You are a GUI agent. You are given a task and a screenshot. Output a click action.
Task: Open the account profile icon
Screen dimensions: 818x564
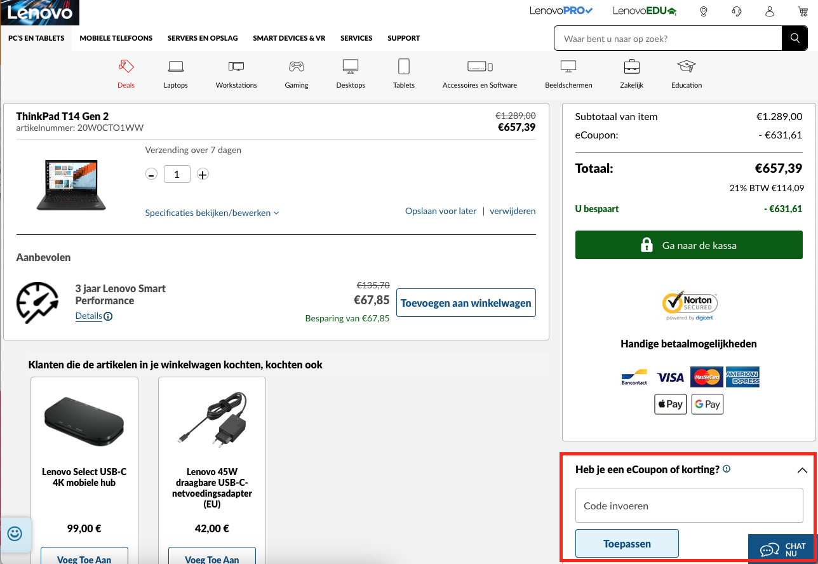[770, 11]
